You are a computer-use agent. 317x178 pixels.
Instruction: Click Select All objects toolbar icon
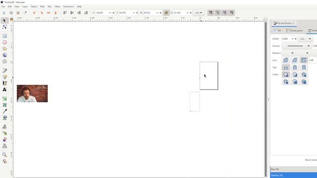click(x=4, y=13)
